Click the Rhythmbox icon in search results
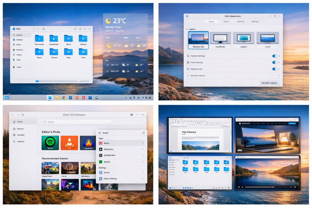The image size is (312, 208). (101, 149)
